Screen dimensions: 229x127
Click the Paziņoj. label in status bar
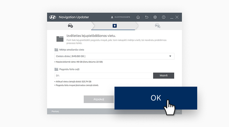(55, 111)
